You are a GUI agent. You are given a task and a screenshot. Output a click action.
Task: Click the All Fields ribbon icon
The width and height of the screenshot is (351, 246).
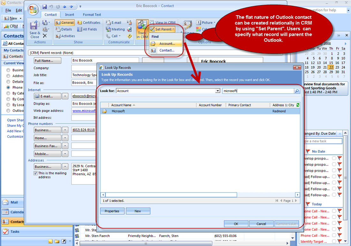[x=79, y=29]
